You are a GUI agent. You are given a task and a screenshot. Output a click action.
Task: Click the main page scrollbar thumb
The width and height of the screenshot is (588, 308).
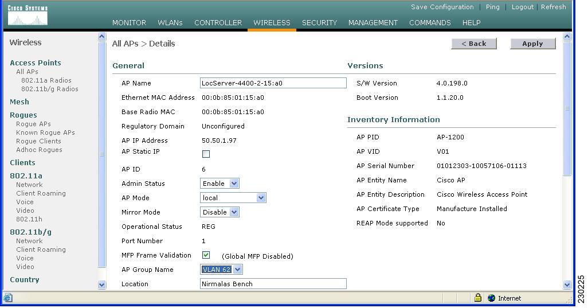click(567, 108)
